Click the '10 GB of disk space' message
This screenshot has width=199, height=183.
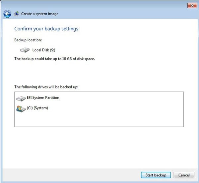(55, 59)
